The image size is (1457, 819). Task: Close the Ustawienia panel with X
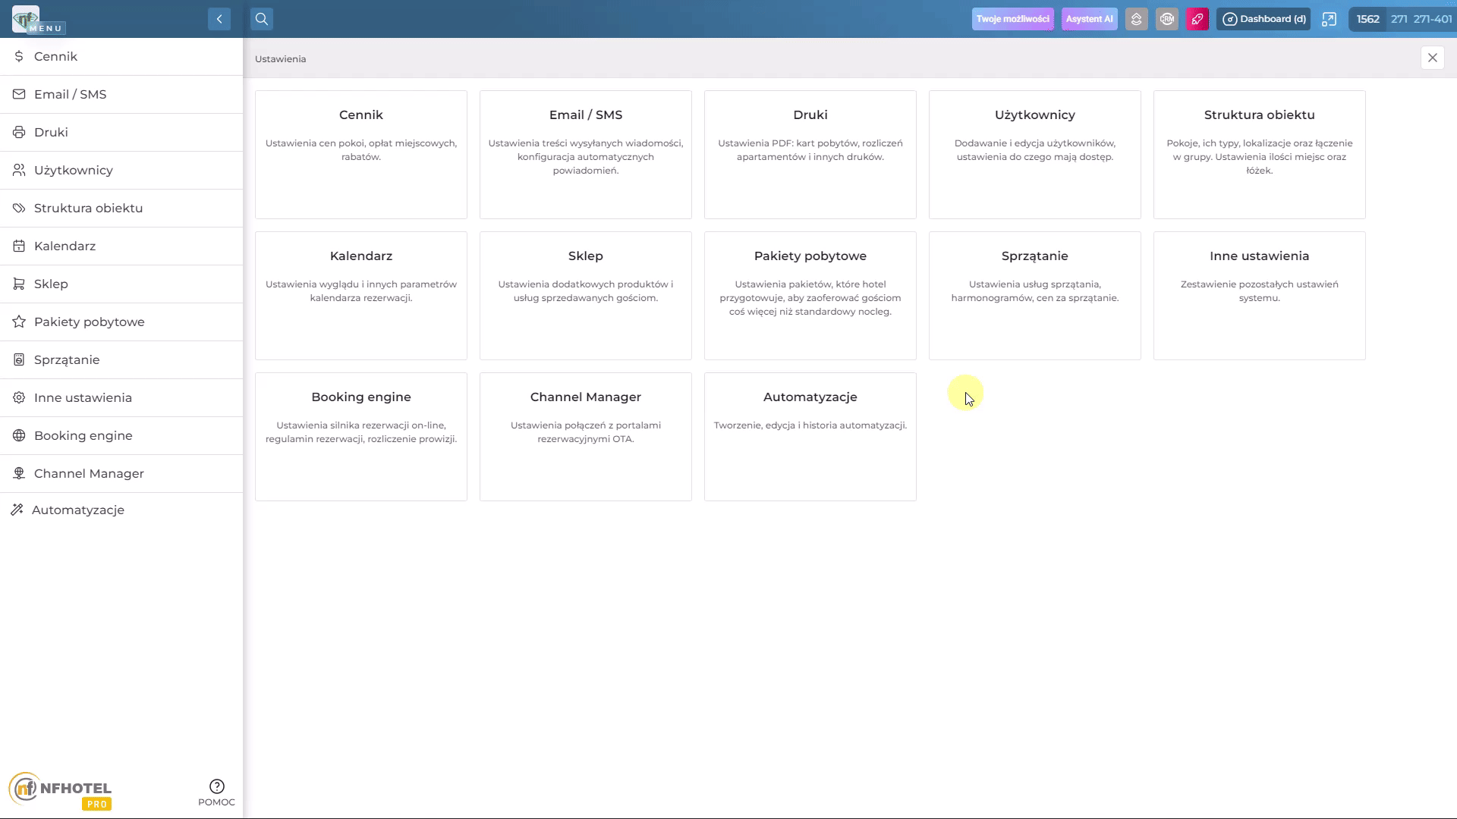click(x=1433, y=58)
